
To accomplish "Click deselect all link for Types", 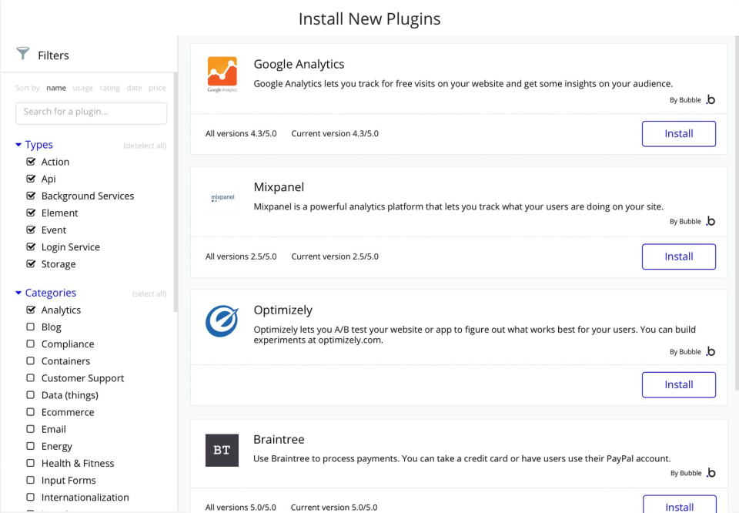I will [145, 146].
